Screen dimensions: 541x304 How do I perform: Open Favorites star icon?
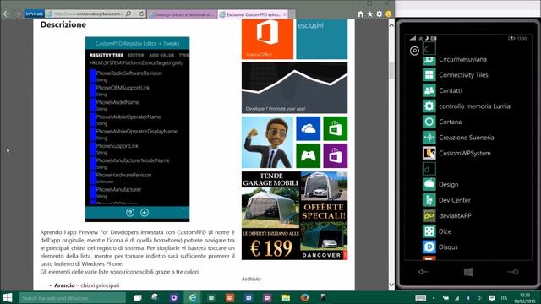click(x=370, y=14)
